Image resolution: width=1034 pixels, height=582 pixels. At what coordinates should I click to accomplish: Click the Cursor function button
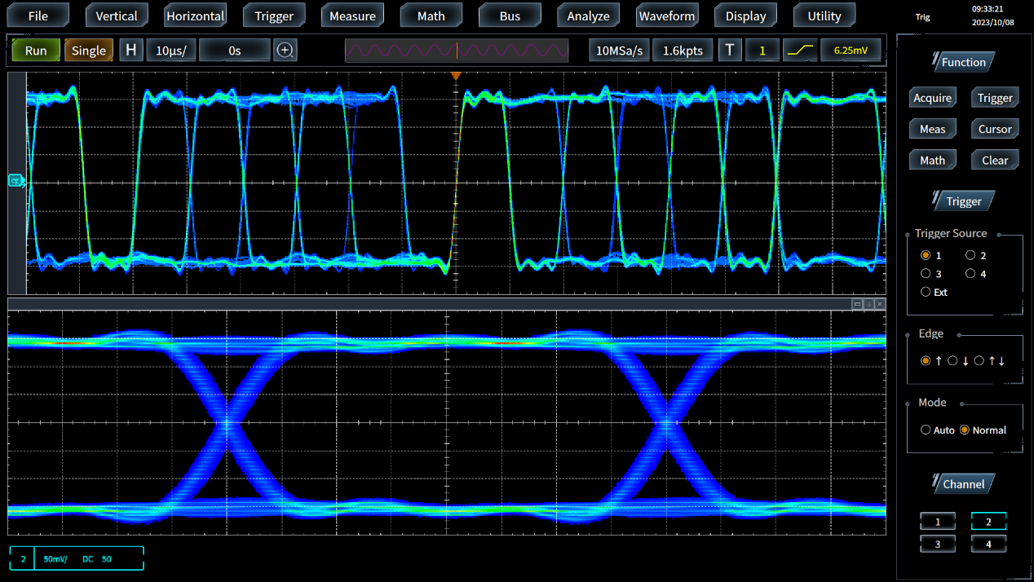pyautogui.click(x=994, y=129)
